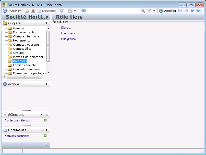Open the Fournisseur ... link
This screenshot has width=206, height=155.
tap(69, 33)
